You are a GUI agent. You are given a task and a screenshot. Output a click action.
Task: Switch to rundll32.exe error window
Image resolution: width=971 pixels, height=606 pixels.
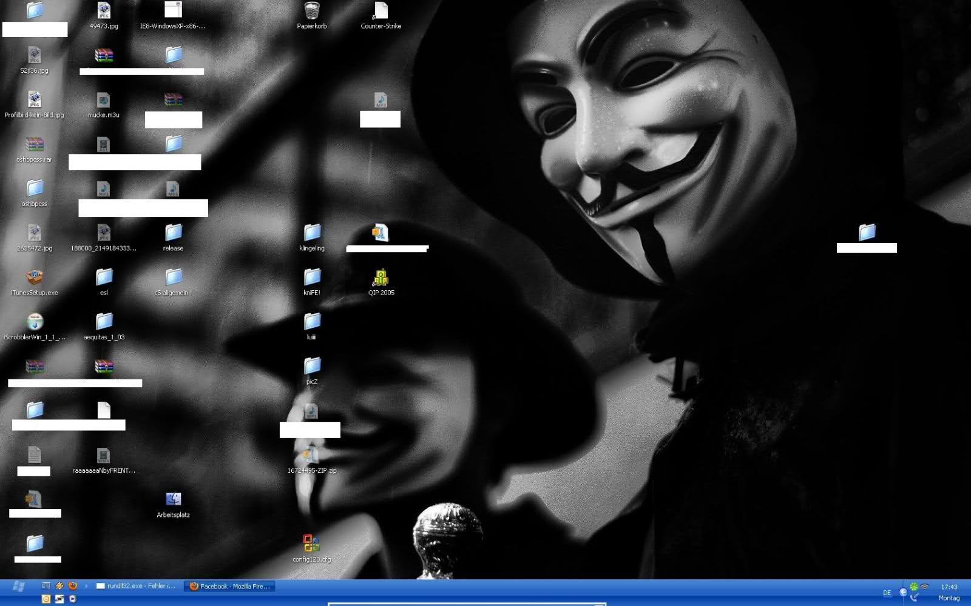pyautogui.click(x=136, y=586)
